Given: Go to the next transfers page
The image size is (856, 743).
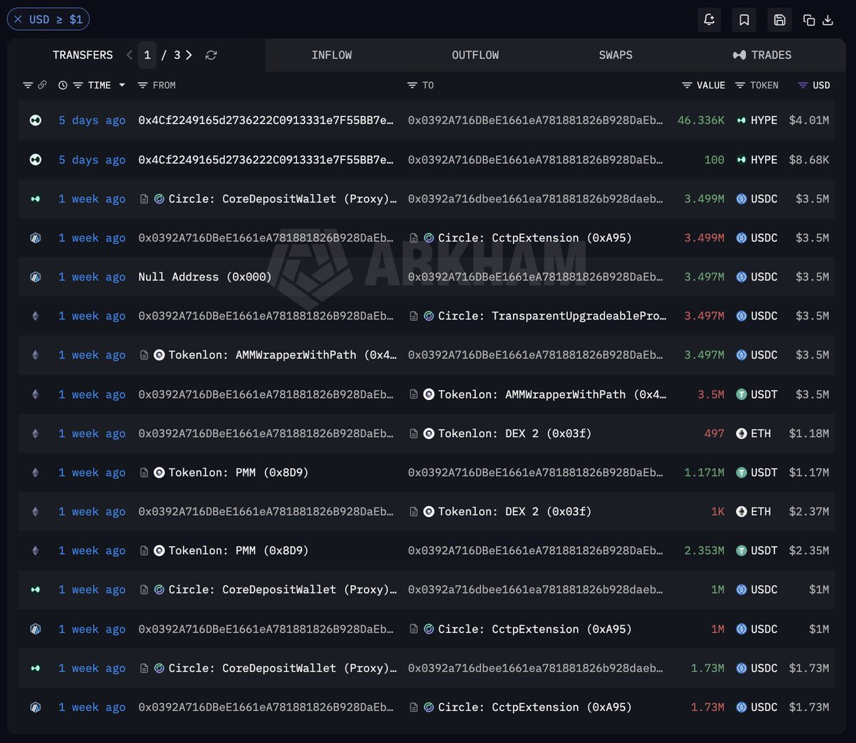Looking at the screenshot, I should (189, 55).
